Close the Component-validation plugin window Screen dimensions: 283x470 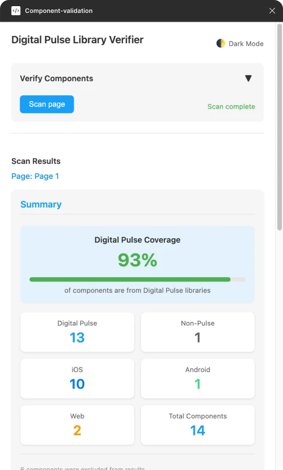pyautogui.click(x=272, y=11)
